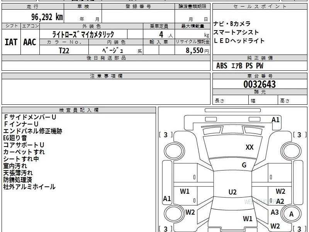Click the 4 人 seating capacity value
Image resolution: width=309 pixels, height=232 pixels.
pos(166,35)
